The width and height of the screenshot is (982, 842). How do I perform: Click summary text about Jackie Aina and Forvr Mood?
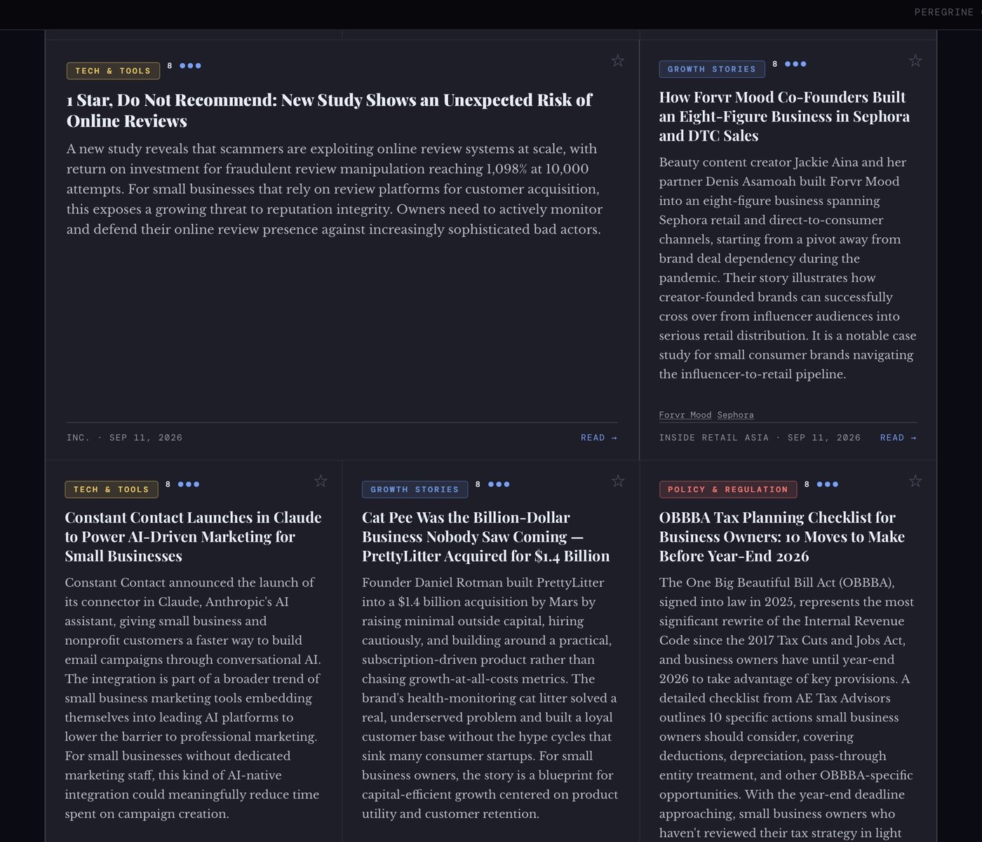tap(788, 268)
